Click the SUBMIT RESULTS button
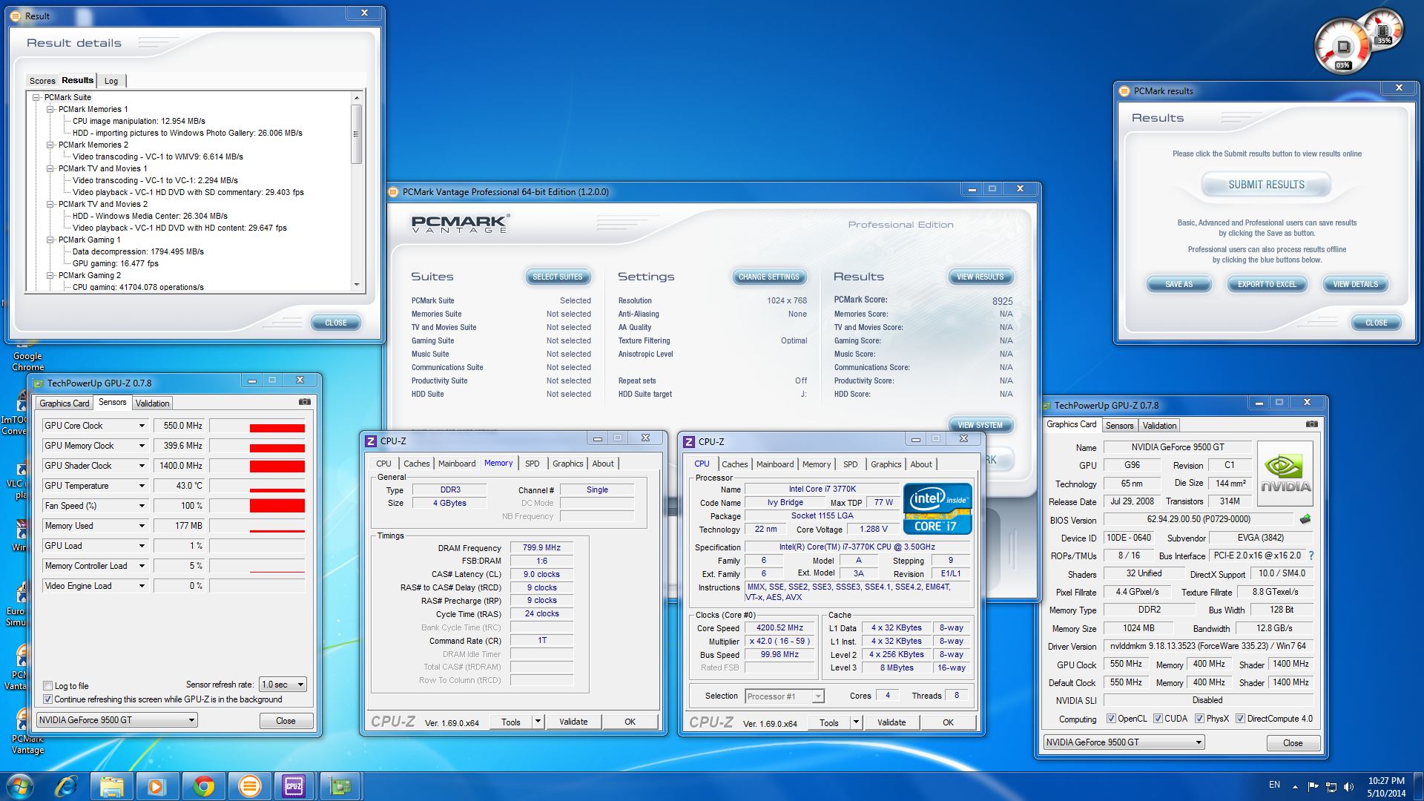 1266,185
